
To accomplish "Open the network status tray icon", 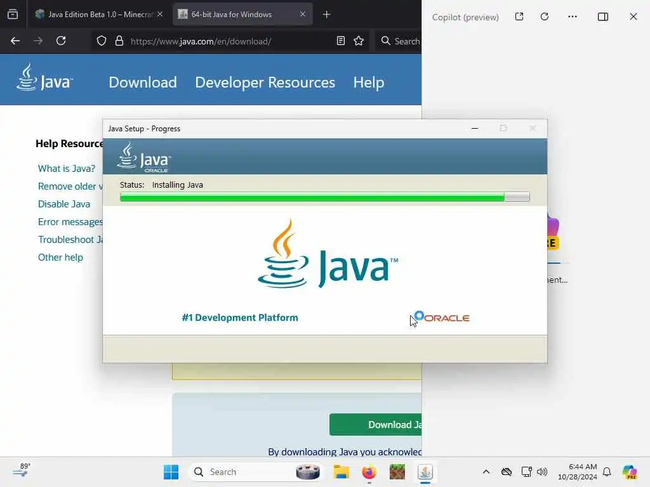I will (526, 472).
